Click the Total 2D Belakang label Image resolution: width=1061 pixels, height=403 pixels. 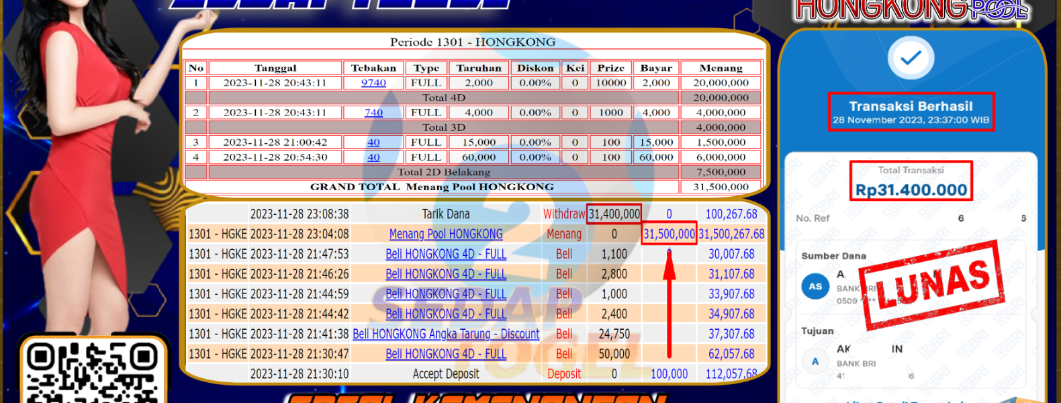[444, 172]
